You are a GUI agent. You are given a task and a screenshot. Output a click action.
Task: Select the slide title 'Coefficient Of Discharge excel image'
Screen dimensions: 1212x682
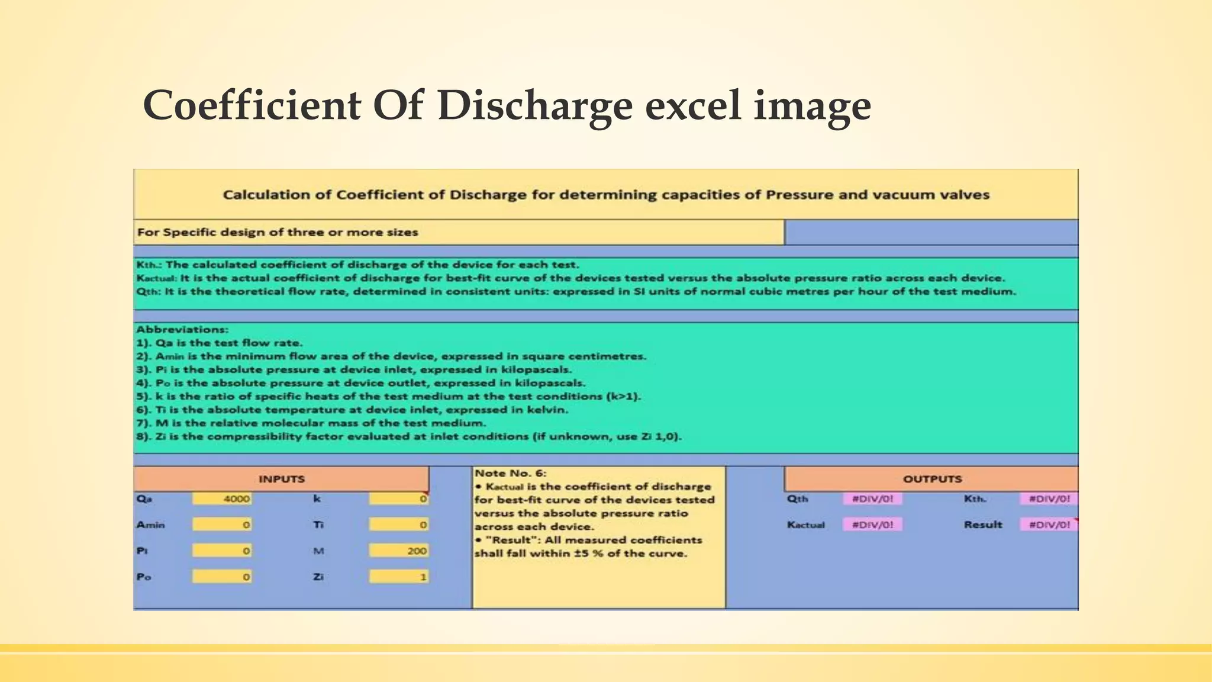click(x=507, y=105)
